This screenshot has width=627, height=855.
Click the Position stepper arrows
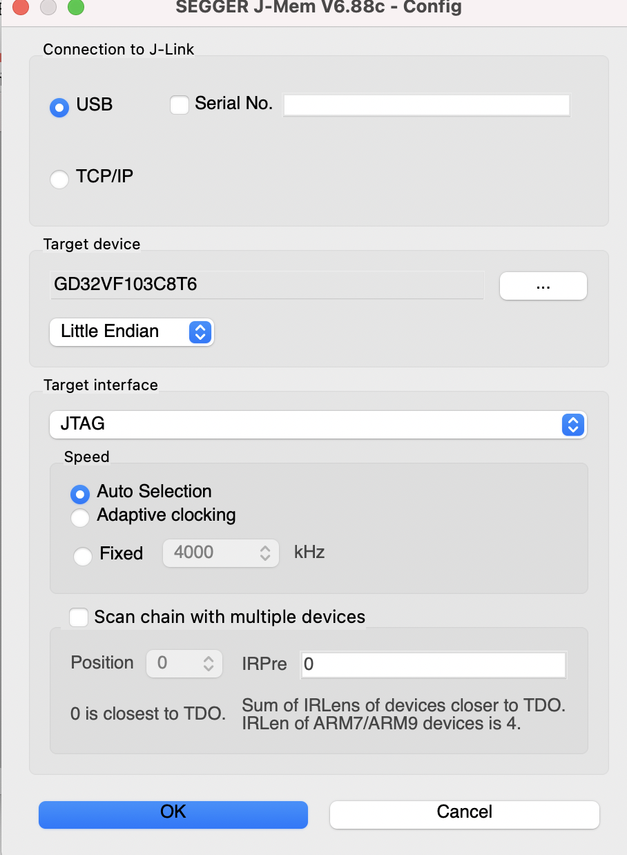pos(208,664)
